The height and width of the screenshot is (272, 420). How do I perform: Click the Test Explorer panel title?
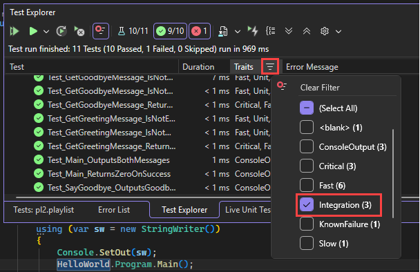click(x=32, y=12)
